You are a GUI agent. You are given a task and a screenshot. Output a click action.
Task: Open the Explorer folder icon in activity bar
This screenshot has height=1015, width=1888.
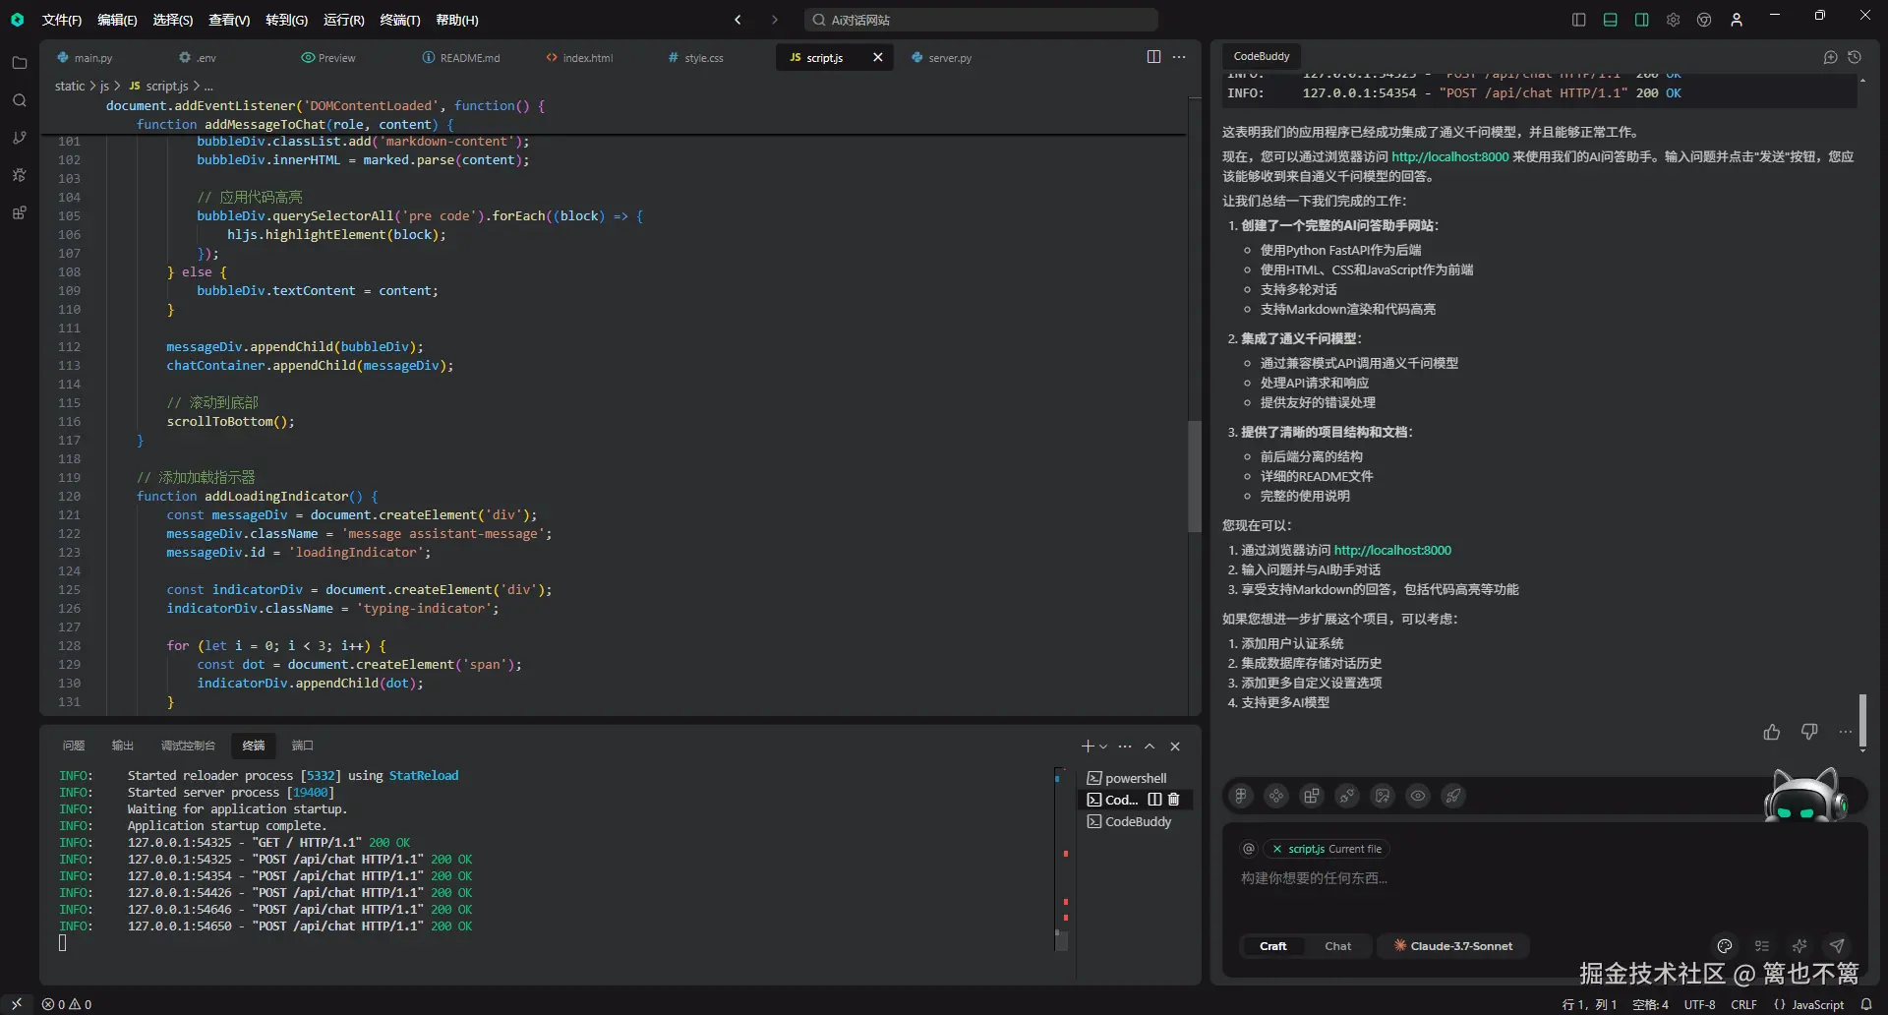coord(19,63)
